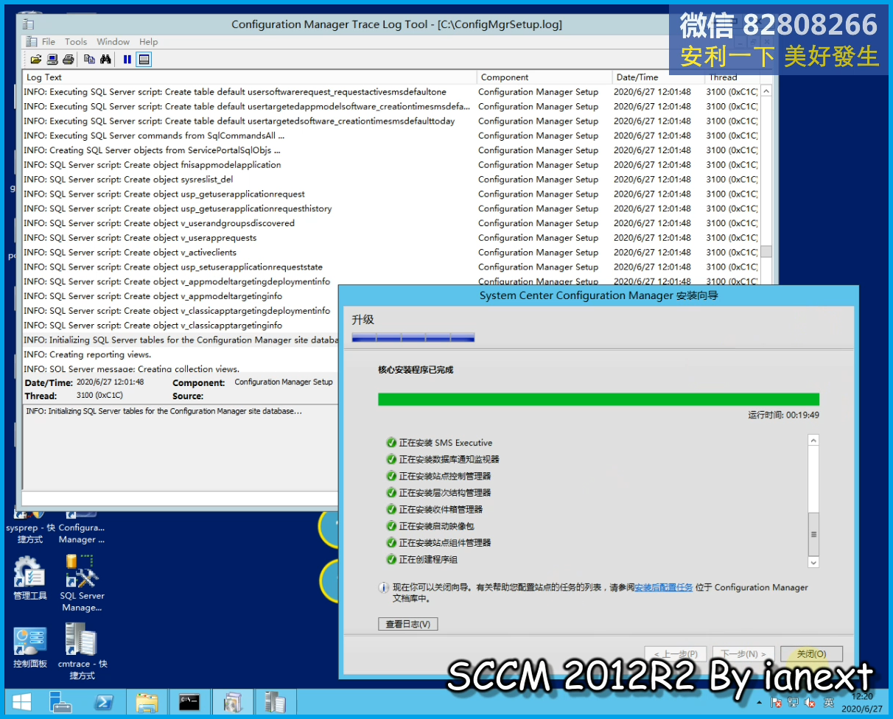Click the 关闭(O) button to close wizard

tap(811, 654)
